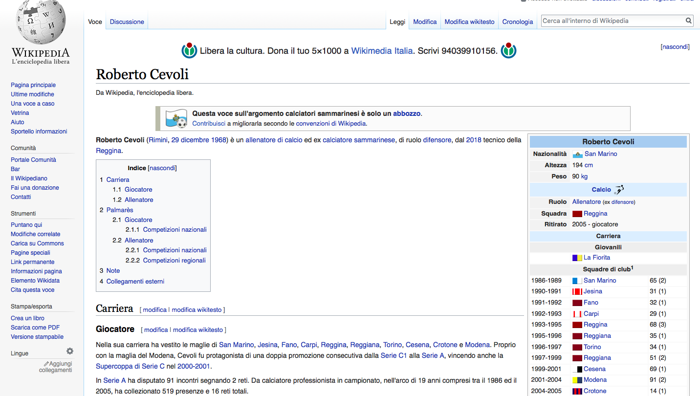
Task: Open the abbozzo link in stub notice
Action: (407, 113)
